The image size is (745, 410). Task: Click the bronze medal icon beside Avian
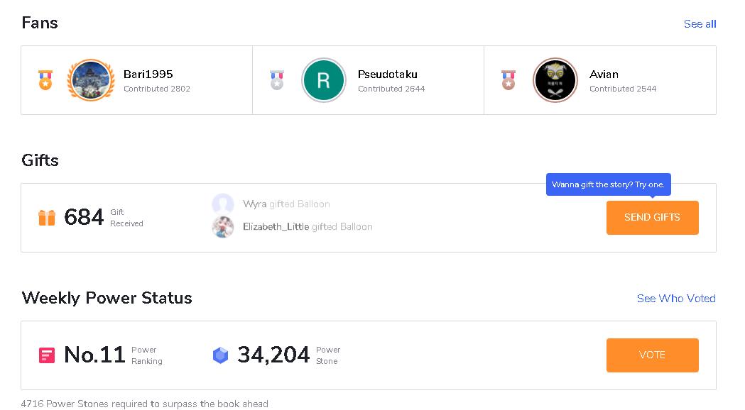pyautogui.click(x=508, y=79)
